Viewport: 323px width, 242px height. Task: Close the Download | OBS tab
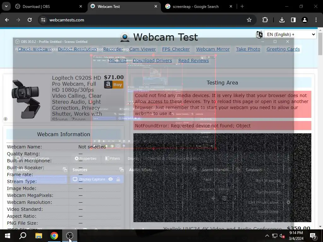[80, 6]
